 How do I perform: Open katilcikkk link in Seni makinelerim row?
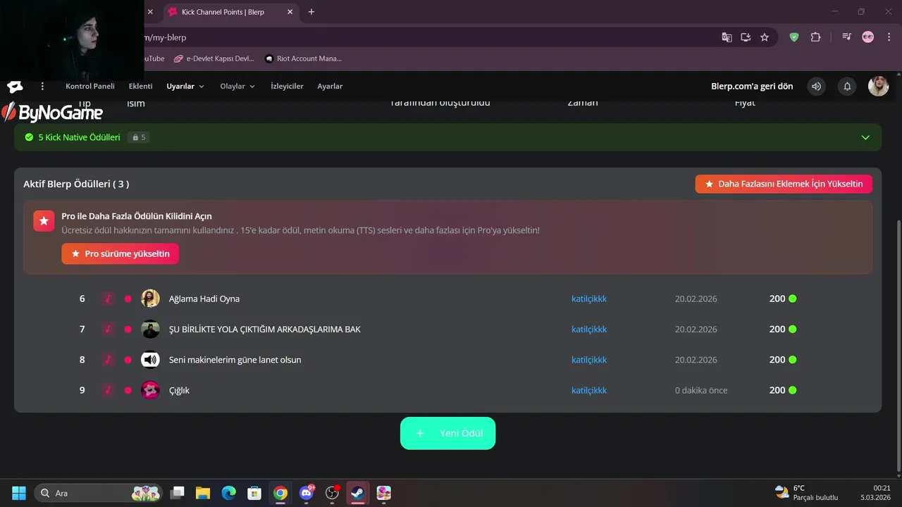[589, 360]
